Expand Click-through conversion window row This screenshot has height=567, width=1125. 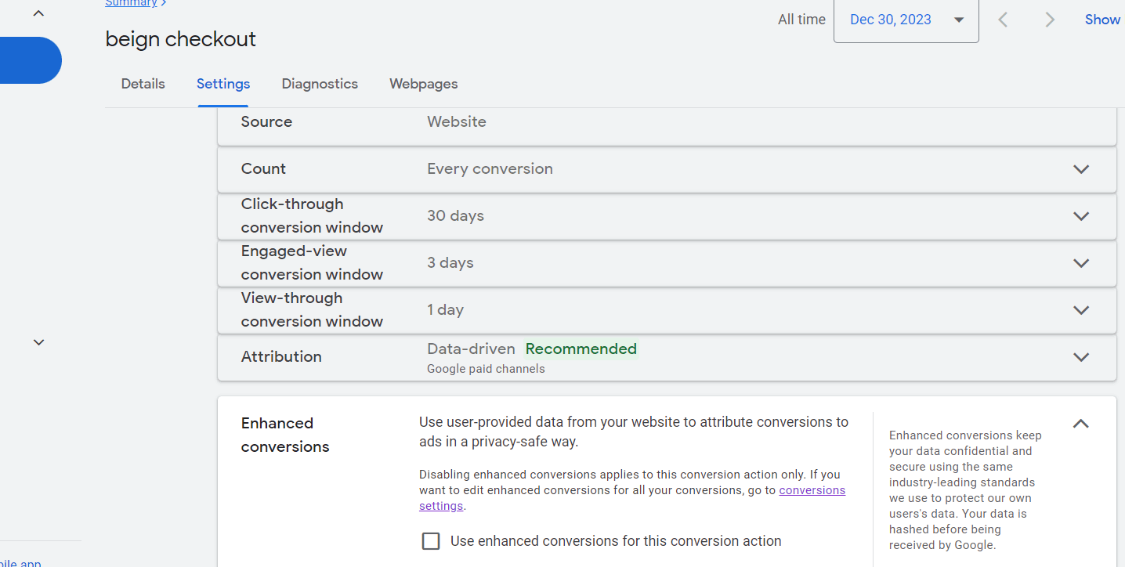click(x=667, y=216)
